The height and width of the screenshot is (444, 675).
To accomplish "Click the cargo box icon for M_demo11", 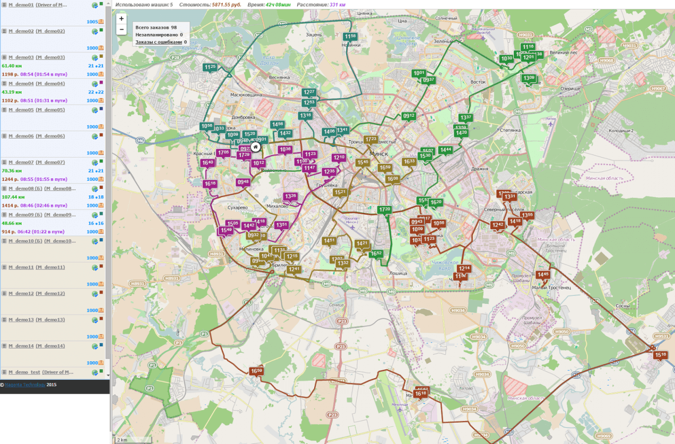I will [x=101, y=284].
